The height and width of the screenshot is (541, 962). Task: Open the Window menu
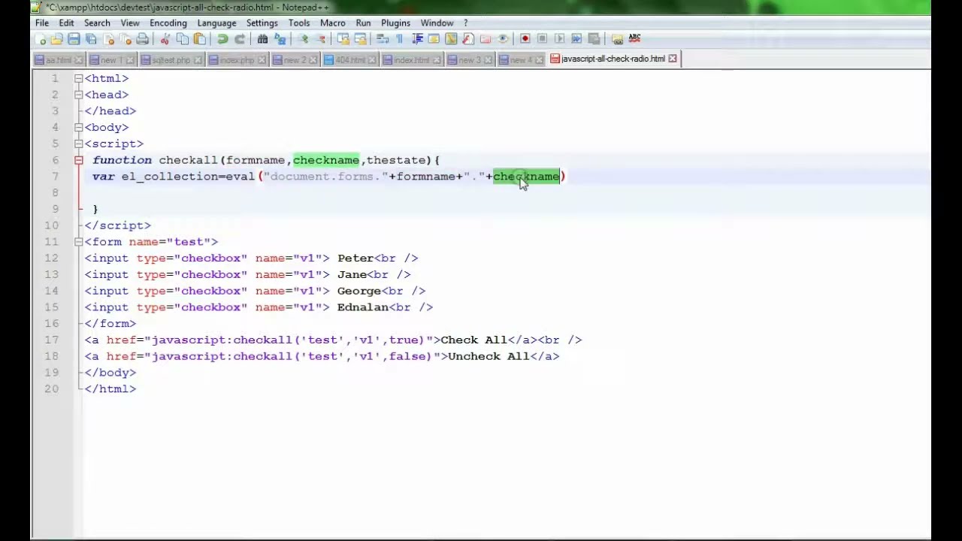pyautogui.click(x=437, y=23)
